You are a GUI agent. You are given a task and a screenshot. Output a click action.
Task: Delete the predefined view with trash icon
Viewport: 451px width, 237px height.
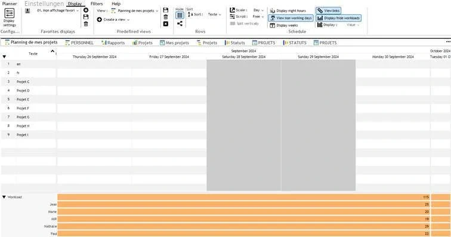click(x=166, y=17)
